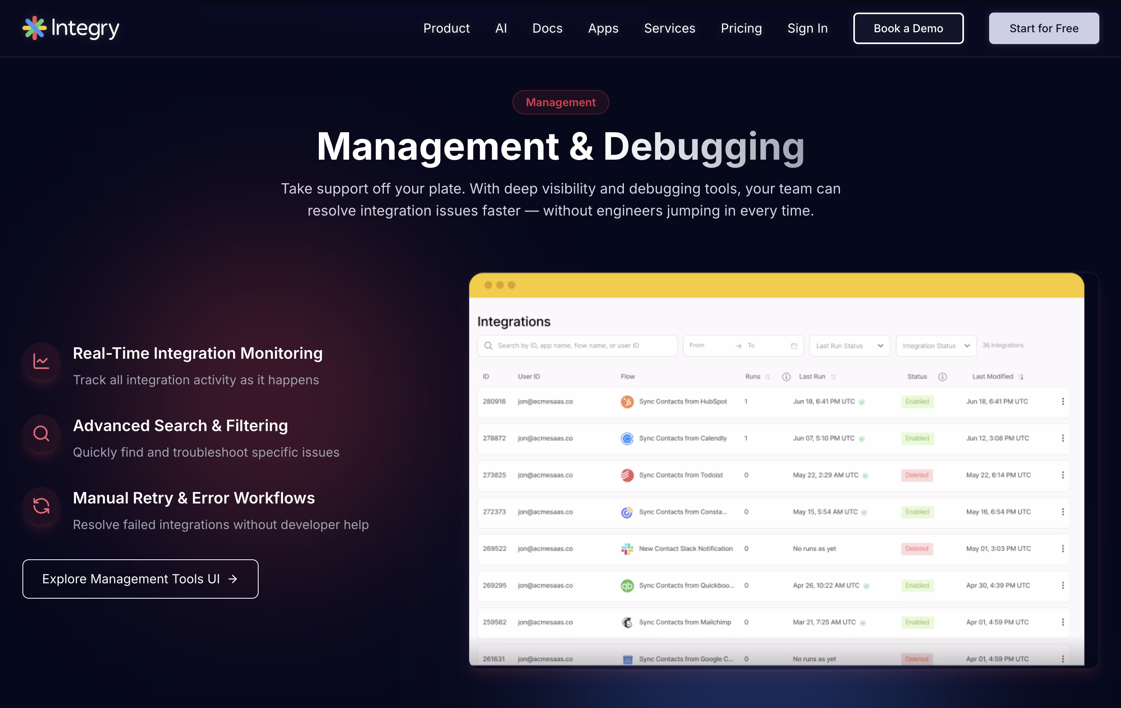Click Explore Management Tools UI button
Image resolution: width=1121 pixels, height=708 pixels.
click(x=140, y=579)
